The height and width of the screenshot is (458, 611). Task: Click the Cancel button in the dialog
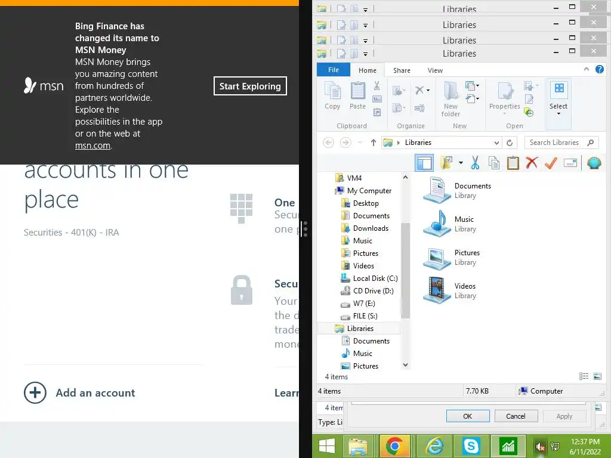(x=516, y=416)
